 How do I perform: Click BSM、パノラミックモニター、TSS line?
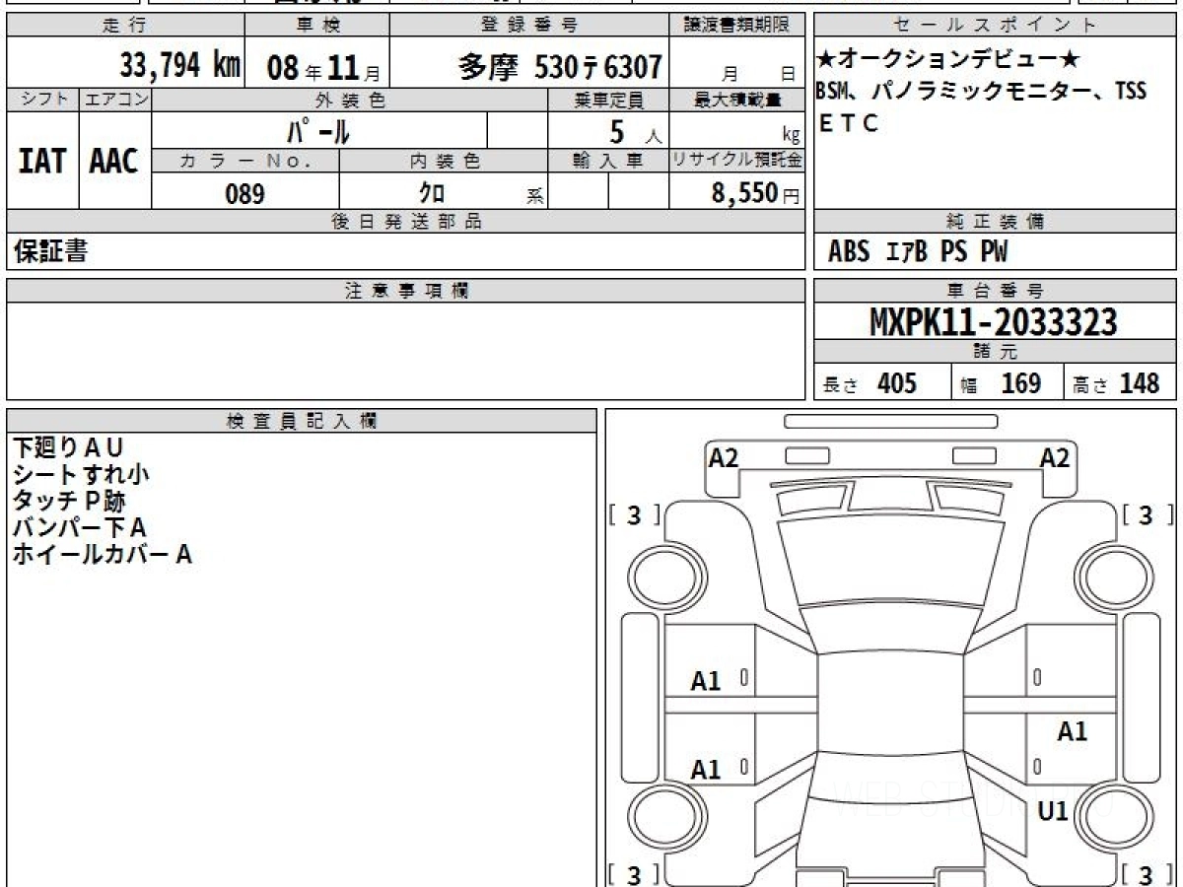point(982,92)
